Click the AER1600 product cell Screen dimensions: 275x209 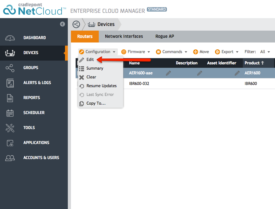[252, 73]
